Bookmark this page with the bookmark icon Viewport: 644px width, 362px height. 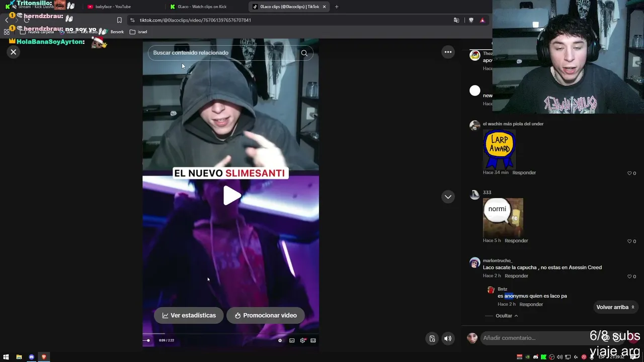coord(119,20)
